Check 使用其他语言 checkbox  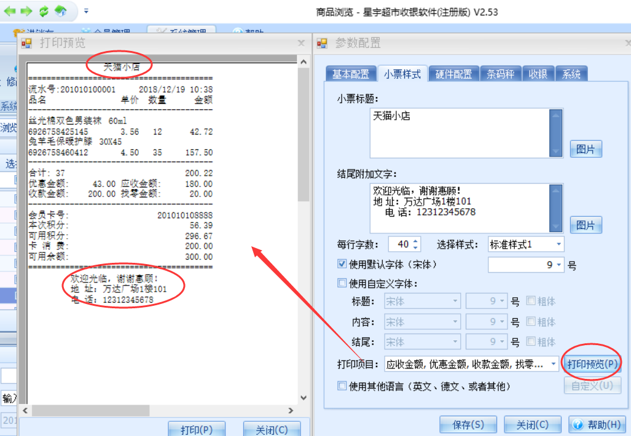pyautogui.click(x=342, y=386)
